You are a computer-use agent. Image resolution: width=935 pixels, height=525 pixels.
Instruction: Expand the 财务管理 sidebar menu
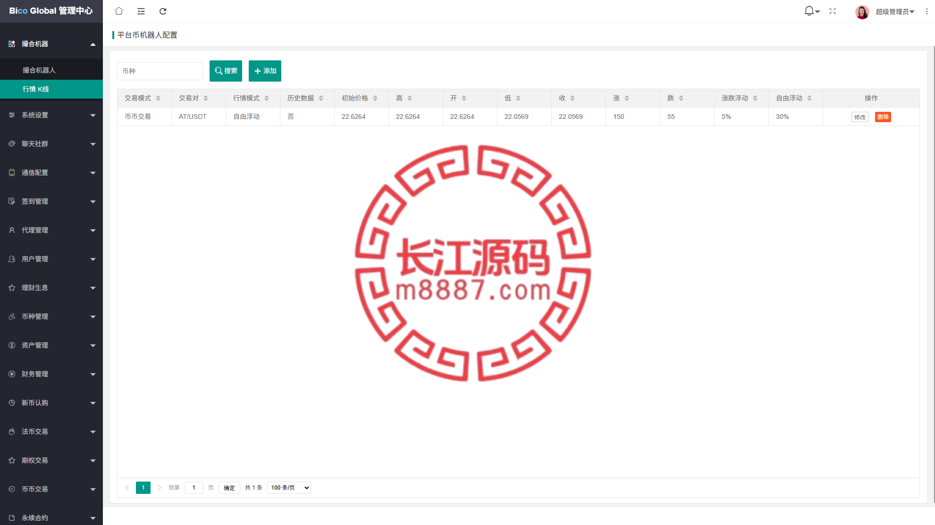click(x=51, y=374)
